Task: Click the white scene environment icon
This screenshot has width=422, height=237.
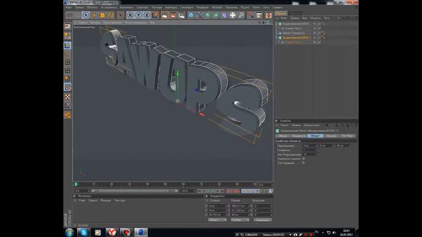Action: [x=233, y=15]
